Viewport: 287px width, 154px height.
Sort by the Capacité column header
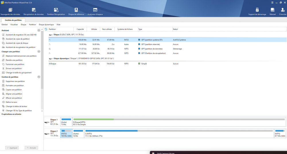[x=80, y=29]
